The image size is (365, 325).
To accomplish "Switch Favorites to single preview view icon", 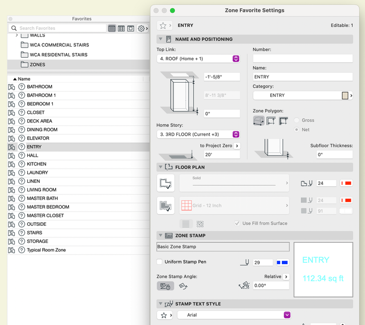I will click(x=131, y=28).
